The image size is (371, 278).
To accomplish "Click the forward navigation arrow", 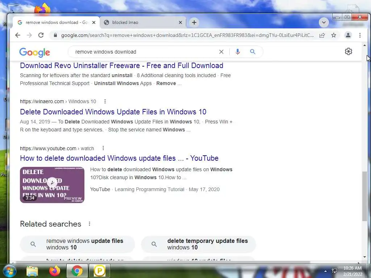I will pyautogui.click(x=29, y=35).
